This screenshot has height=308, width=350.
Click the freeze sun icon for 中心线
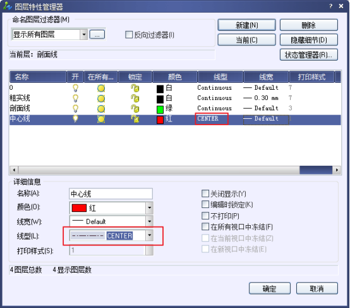tap(101, 119)
